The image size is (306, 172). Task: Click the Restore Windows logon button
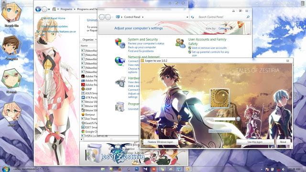coord(161,142)
